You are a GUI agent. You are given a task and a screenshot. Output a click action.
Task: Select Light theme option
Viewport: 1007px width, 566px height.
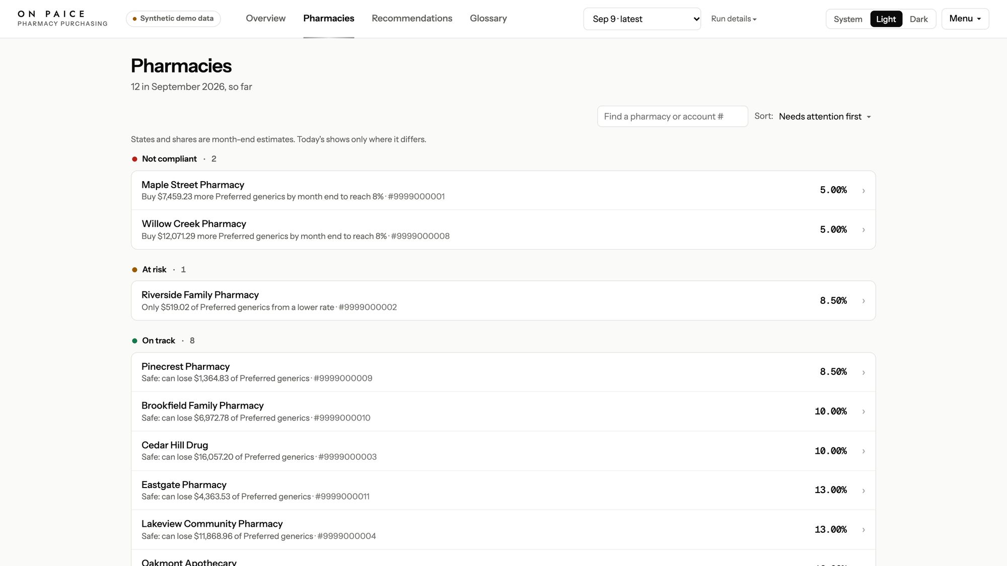(x=886, y=19)
